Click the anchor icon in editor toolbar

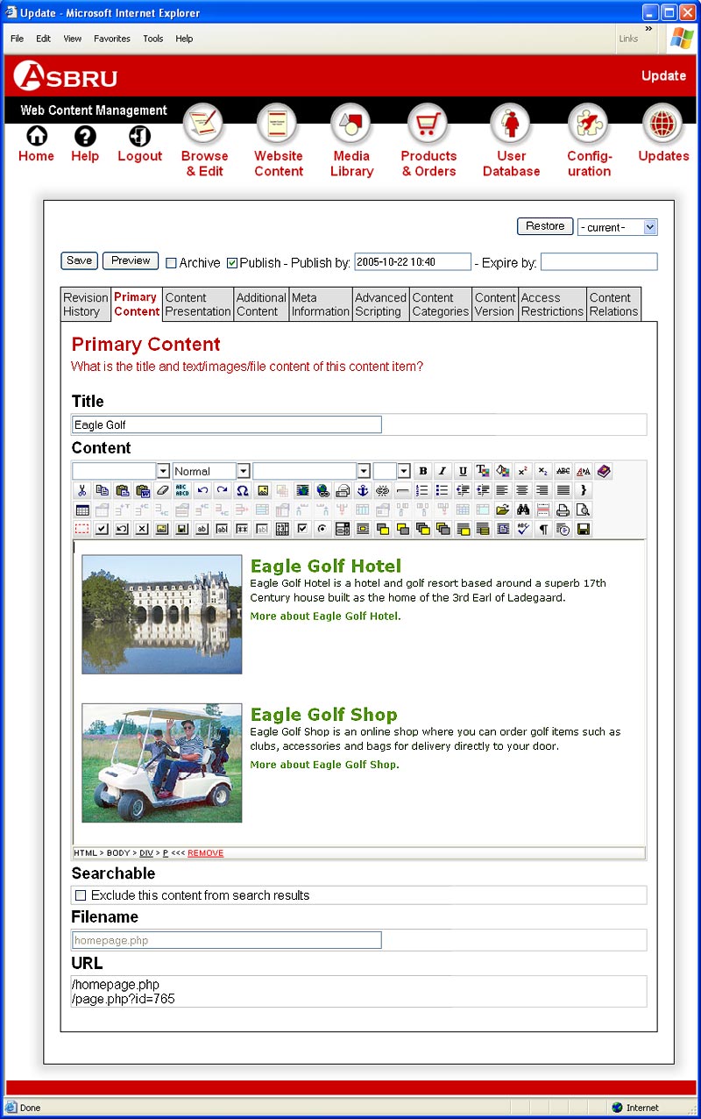coord(363,490)
